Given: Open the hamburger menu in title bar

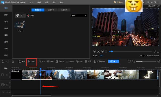Looking at the screenshot, I should [148, 2].
